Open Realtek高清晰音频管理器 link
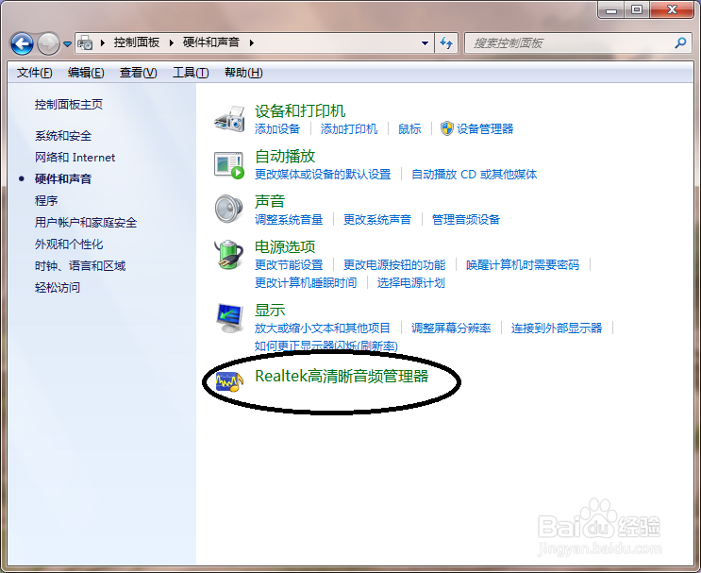Screen dimensions: 701x573 click(342, 377)
